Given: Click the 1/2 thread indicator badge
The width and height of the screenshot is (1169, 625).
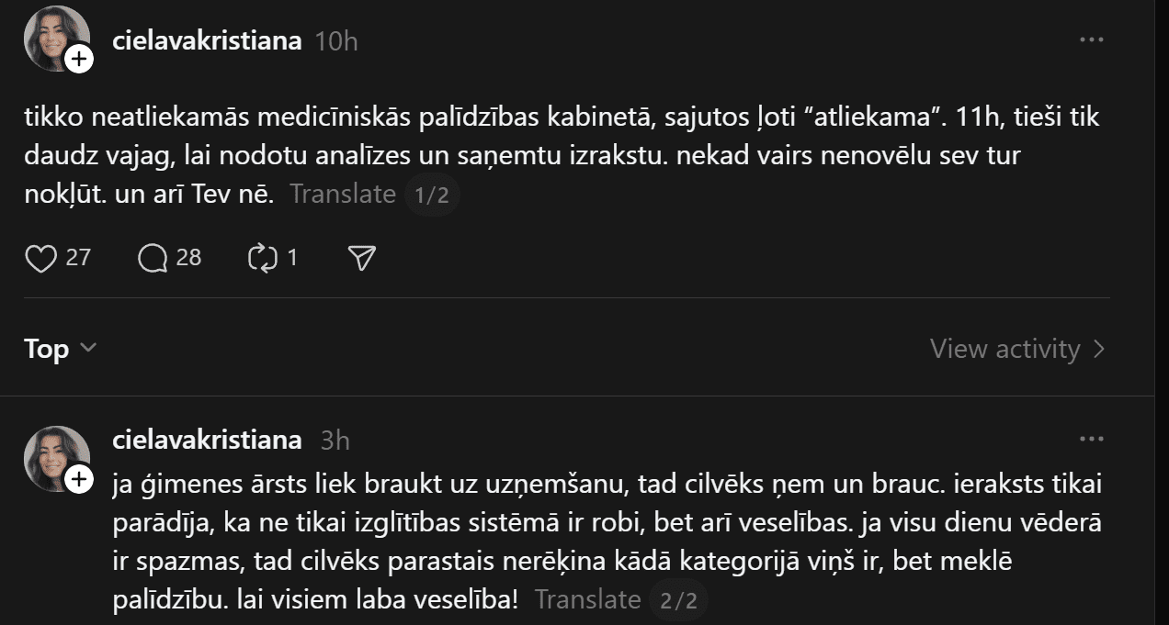Looking at the screenshot, I should click(x=432, y=195).
